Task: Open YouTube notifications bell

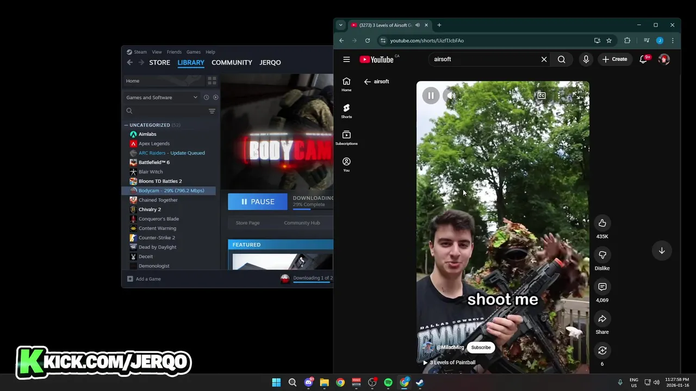Action: [643, 59]
